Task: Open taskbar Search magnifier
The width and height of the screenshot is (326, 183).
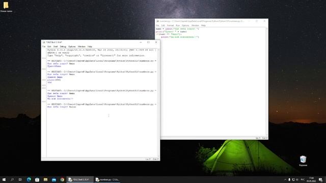Action: pyautogui.click(x=12, y=179)
